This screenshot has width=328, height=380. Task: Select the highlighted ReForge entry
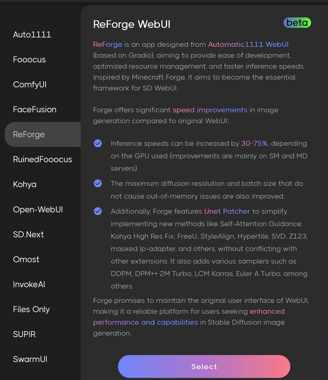click(29, 134)
